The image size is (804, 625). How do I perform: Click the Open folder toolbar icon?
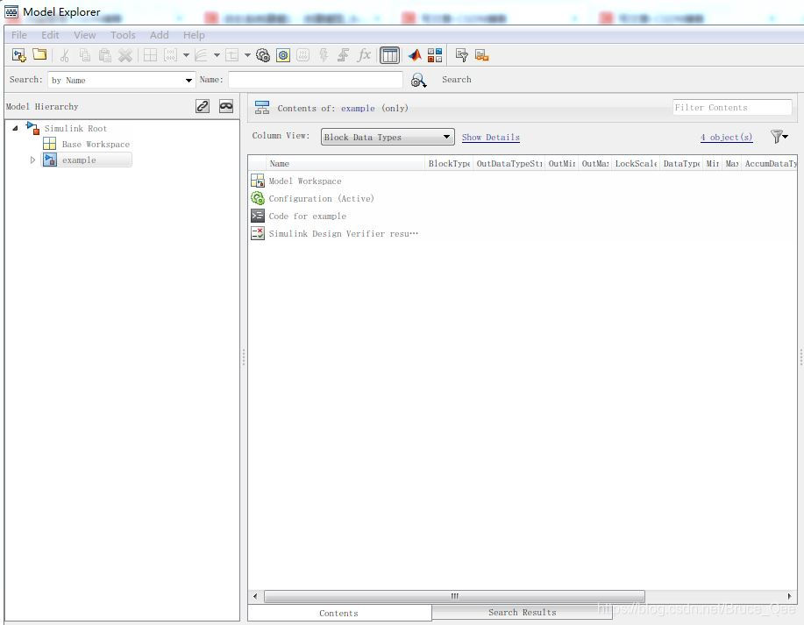pos(39,55)
